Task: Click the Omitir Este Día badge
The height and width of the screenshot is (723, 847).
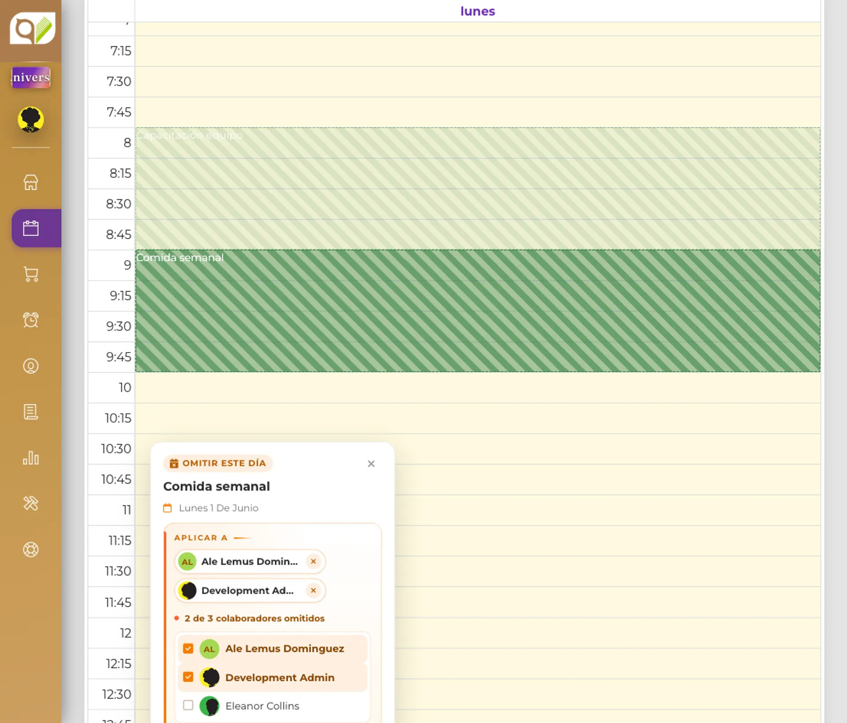Action: 218,463
